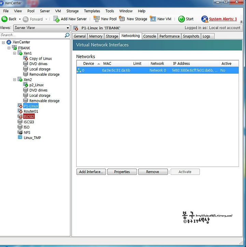Click the Add New Server icon
This screenshot has width=246, height=247.
(x=56, y=19)
